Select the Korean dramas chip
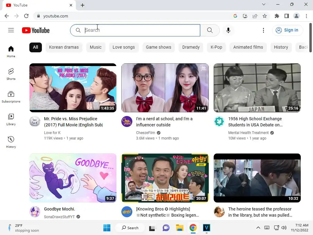The height and width of the screenshot is (235, 313). (64, 47)
